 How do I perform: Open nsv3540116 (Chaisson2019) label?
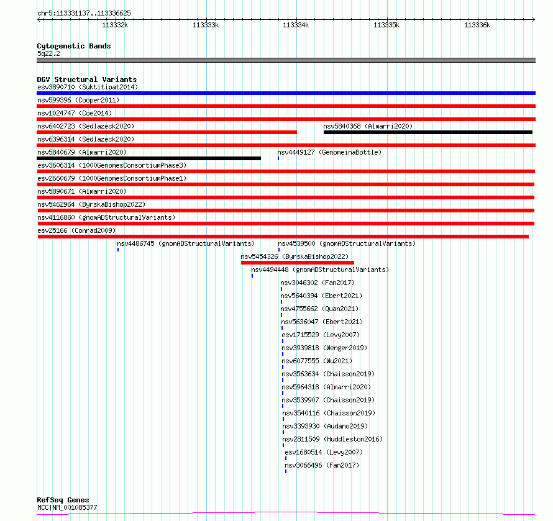click(329, 413)
